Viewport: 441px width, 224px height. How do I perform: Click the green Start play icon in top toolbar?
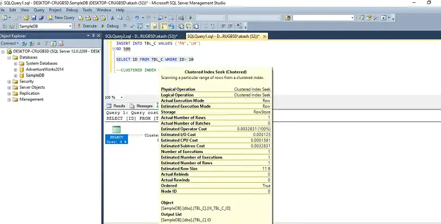pyautogui.click(x=191, y=17)
